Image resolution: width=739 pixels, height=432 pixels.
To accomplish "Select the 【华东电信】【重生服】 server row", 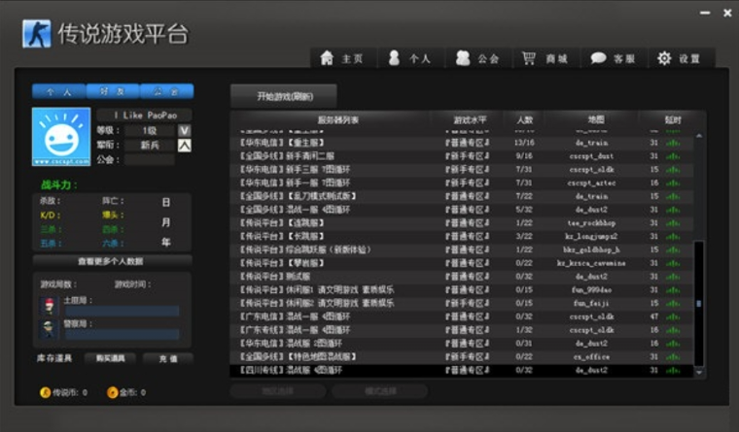I will tap(462, 143).
